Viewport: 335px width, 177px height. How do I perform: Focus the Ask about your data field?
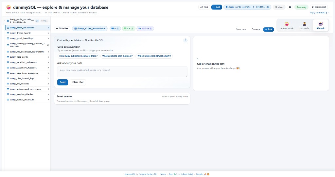(x=122, y=72)
